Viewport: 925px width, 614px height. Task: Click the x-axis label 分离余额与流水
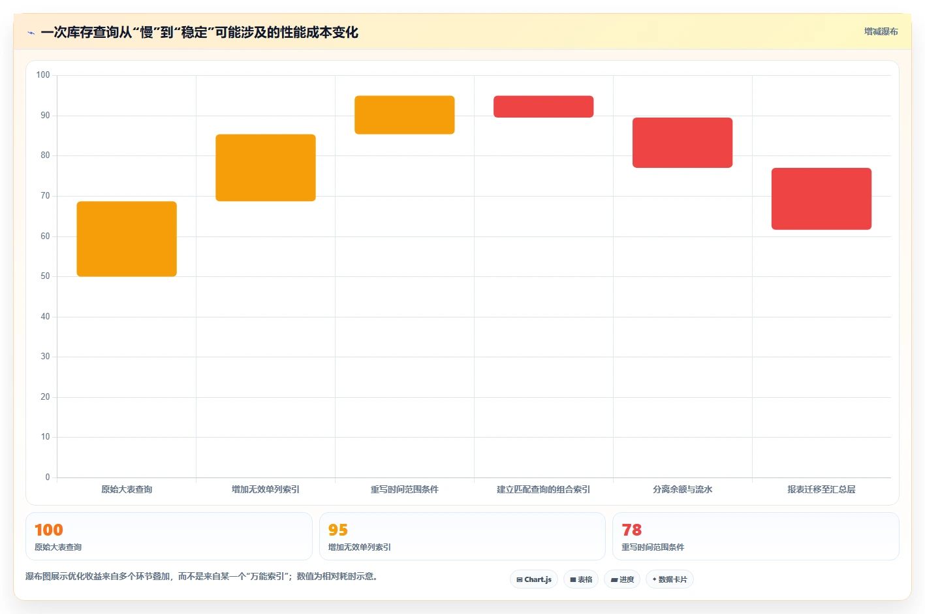tap(683, 489)
